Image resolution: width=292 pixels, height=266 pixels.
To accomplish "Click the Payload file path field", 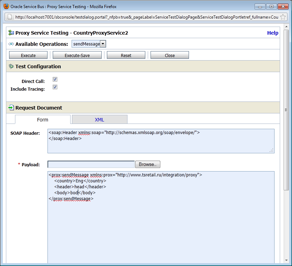I will tap(91, 164).
